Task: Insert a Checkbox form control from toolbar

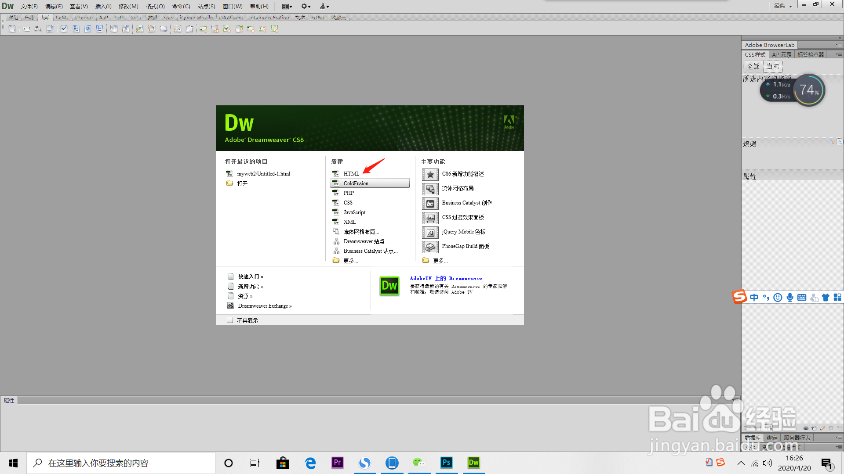Action: (x=64, y=29)
